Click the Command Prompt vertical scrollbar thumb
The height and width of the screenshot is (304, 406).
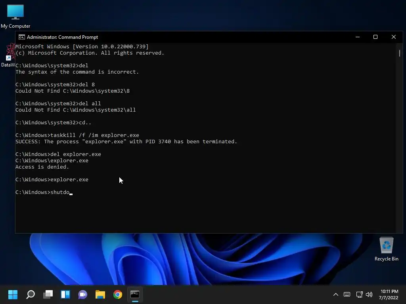[400, 53]
